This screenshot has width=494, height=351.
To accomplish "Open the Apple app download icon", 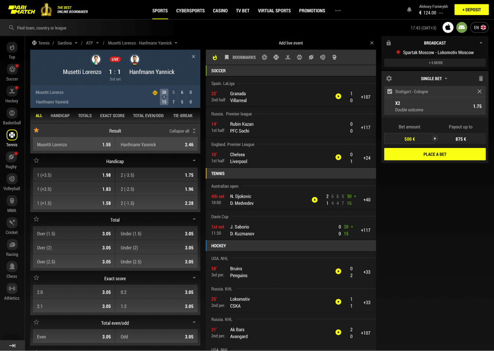I will (x=448, y=28).
